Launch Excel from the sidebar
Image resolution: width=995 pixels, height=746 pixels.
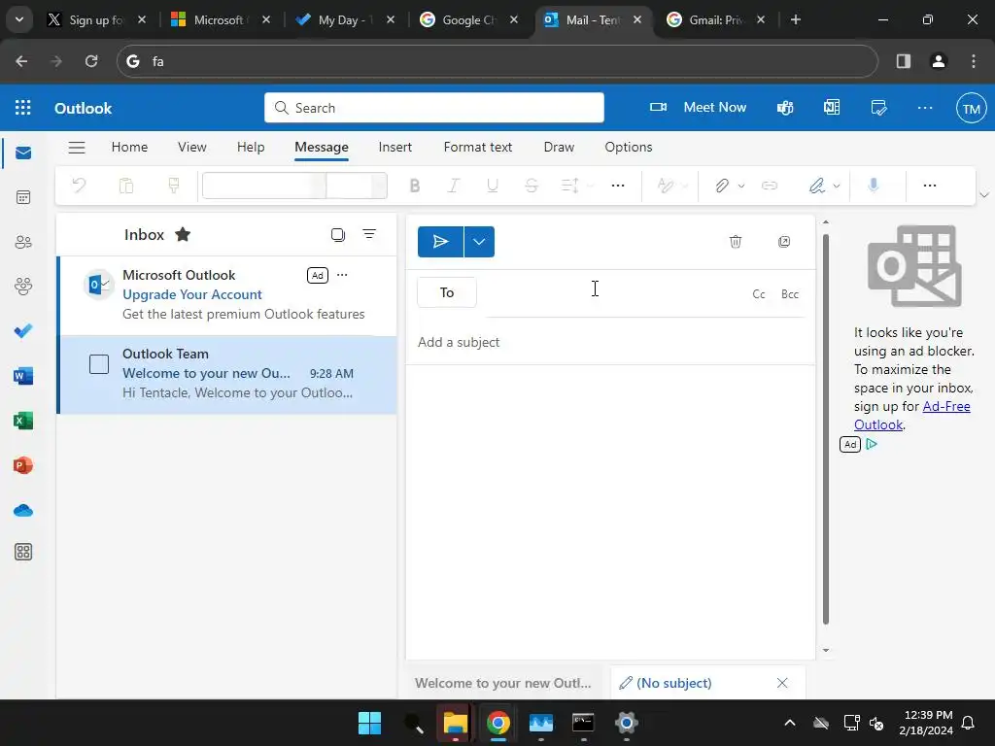23,421
